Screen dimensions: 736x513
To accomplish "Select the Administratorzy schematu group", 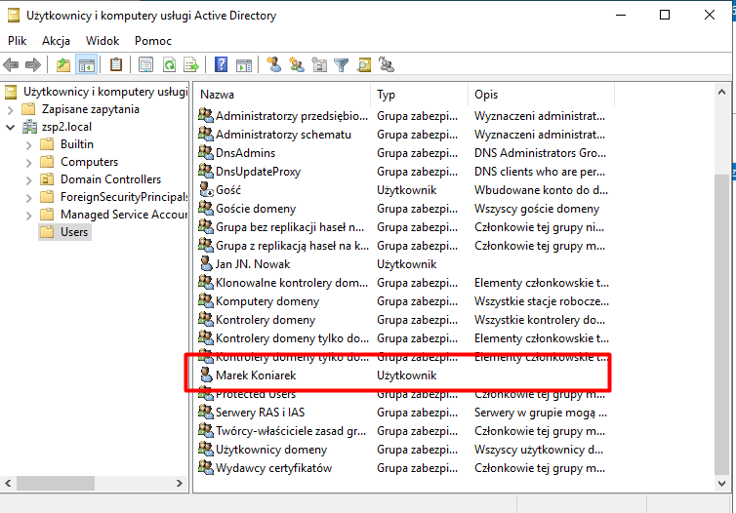I will pyautogui.click(x=404, y=135).
